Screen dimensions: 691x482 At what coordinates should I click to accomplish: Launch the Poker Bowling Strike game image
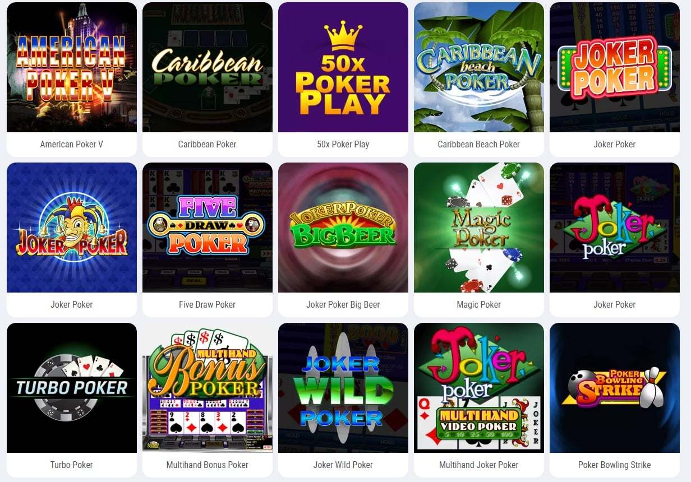615,388
